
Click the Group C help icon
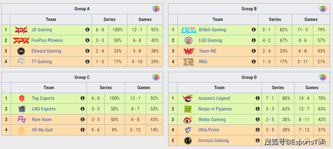tap(156, 77)
